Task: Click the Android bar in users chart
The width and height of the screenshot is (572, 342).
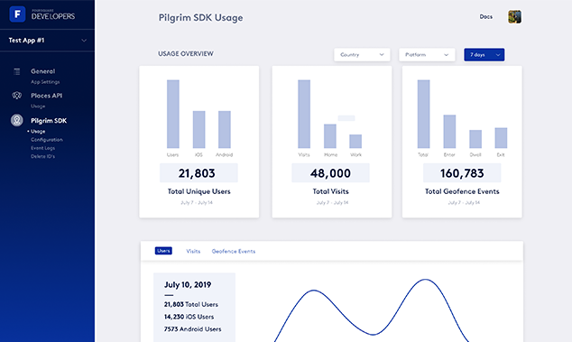Action: coord(225,129)
